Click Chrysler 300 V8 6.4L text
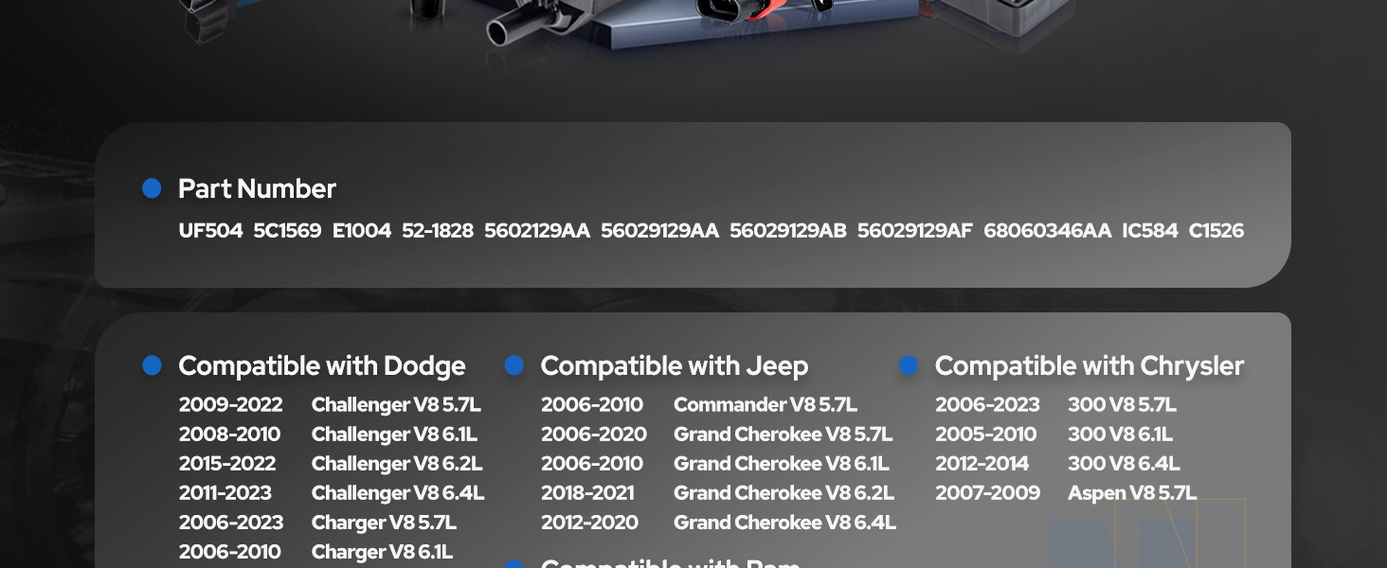The height and width of the screenshot is (568, 1387). tap(1124, 463)
